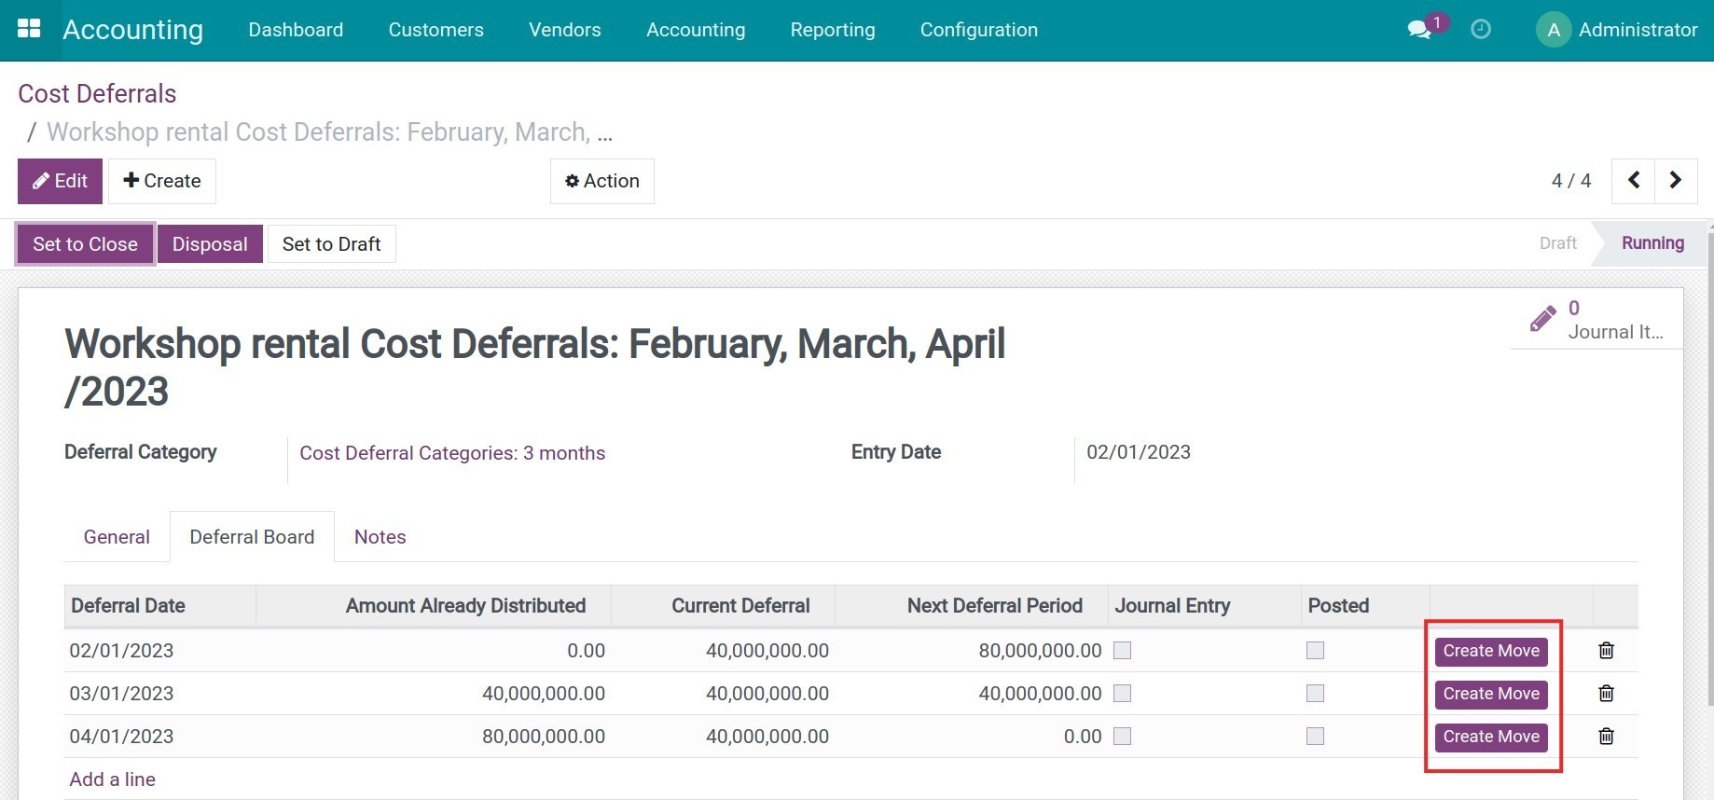This screenshot has height=800, width=1714.
Task: Click trash icon for 04/01/2023 line
Action: [x=1606, y=737]
